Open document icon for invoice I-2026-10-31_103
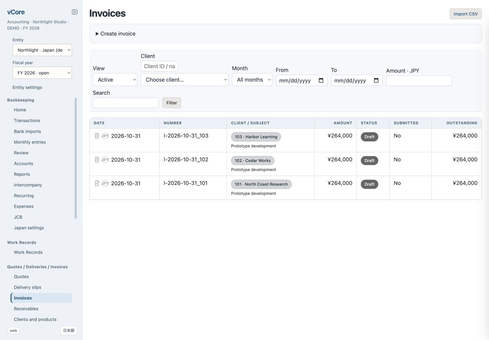 coord(97,136)
